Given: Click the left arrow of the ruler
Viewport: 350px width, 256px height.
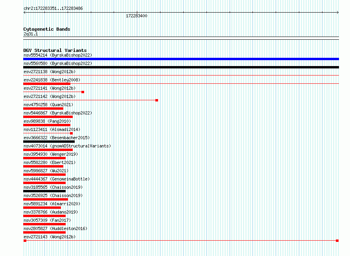Looking at the screenshot, I should pos(24,13).
